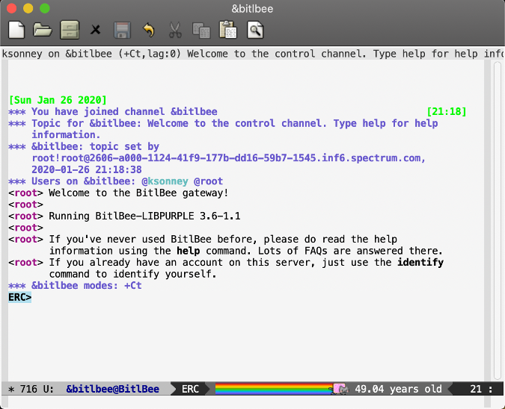Screen dimensions: 505x409
Task: Paste with the clipboard icon
Action: (x=227, y=30)
